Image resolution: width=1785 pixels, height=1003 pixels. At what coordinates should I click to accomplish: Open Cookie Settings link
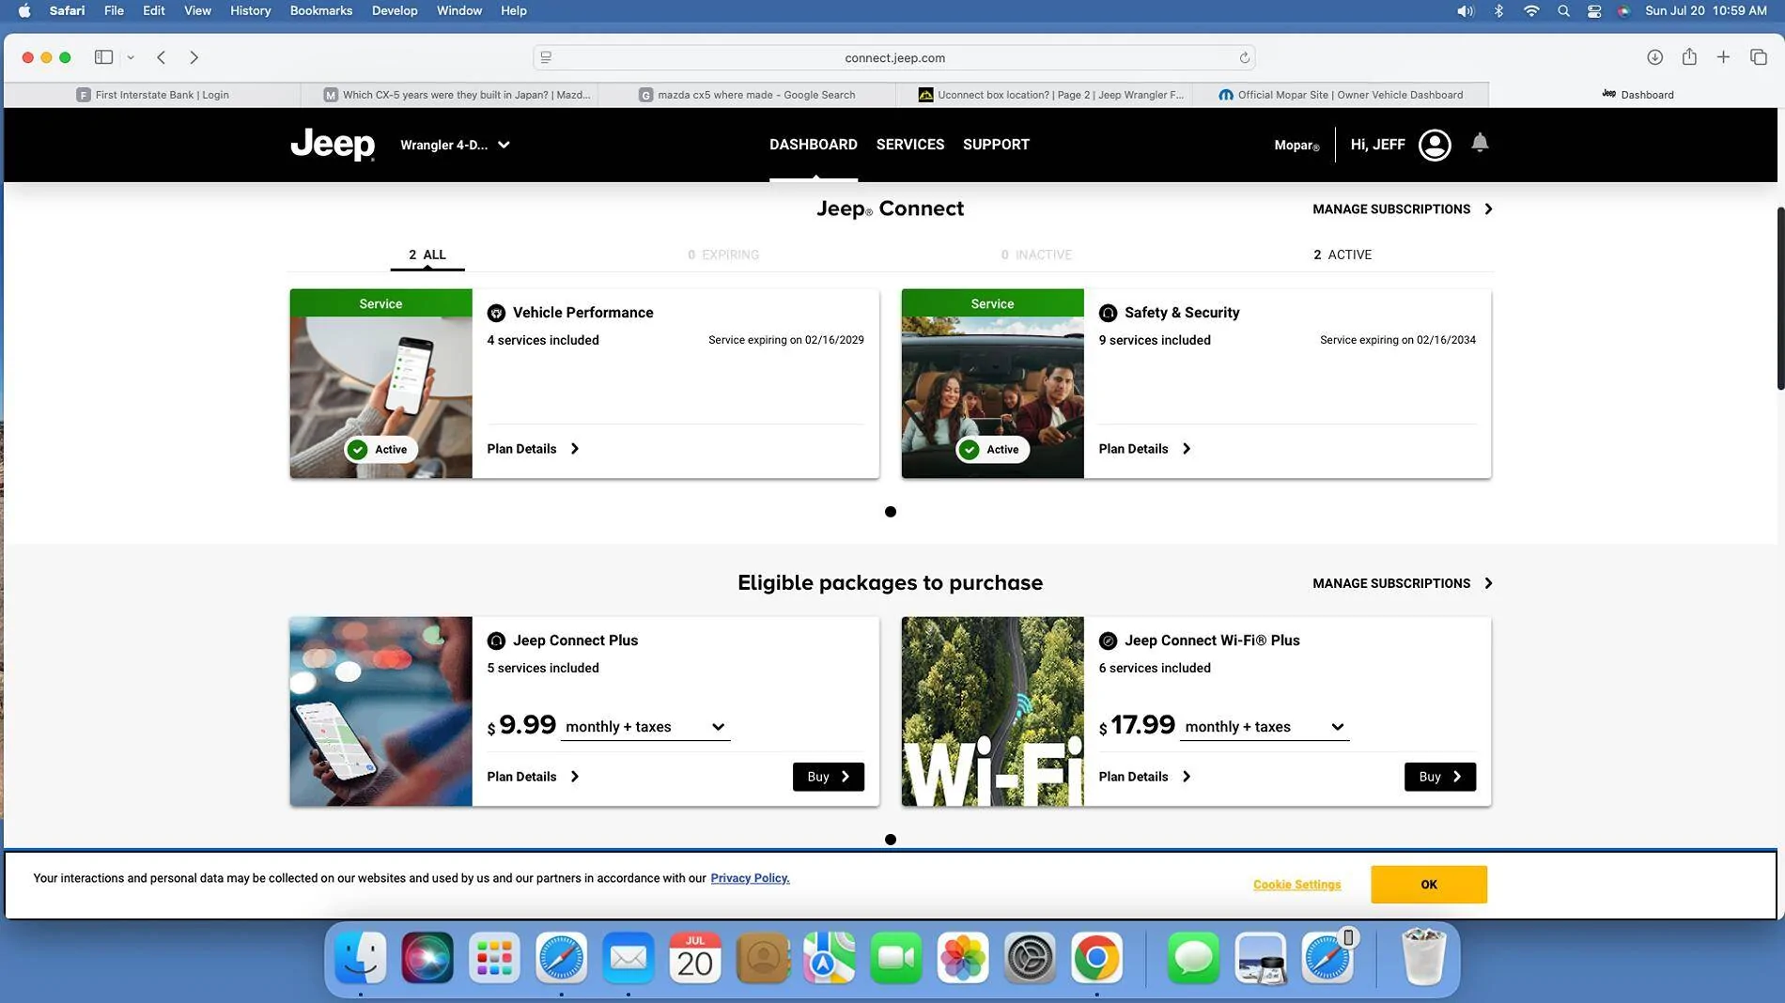[x=1296, y=885]
